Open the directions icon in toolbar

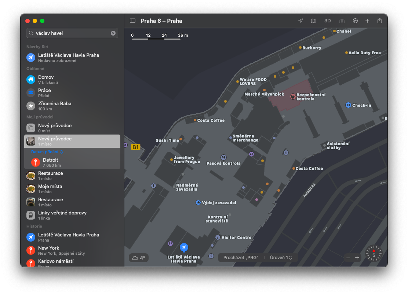pos(355,21)
